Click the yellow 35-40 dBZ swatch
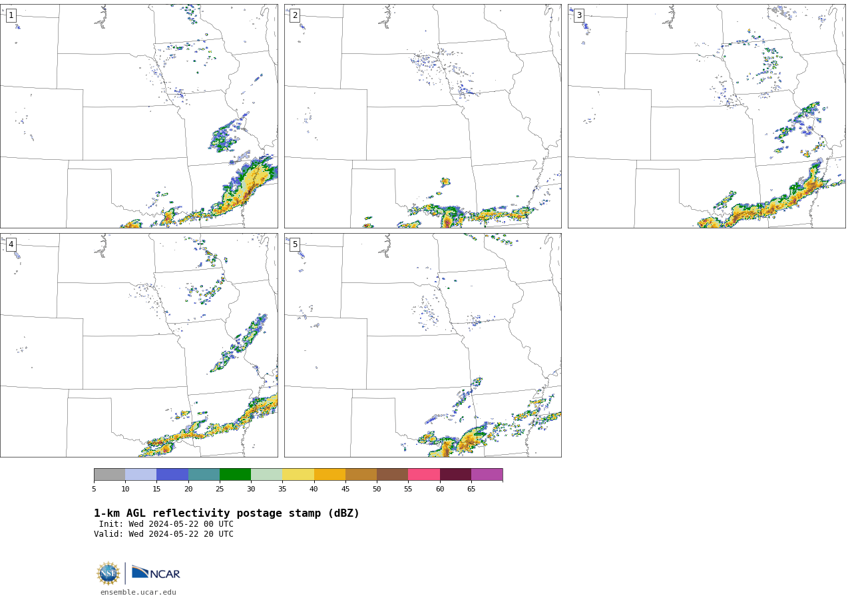 pyautogui.click(x=298, y=474)
